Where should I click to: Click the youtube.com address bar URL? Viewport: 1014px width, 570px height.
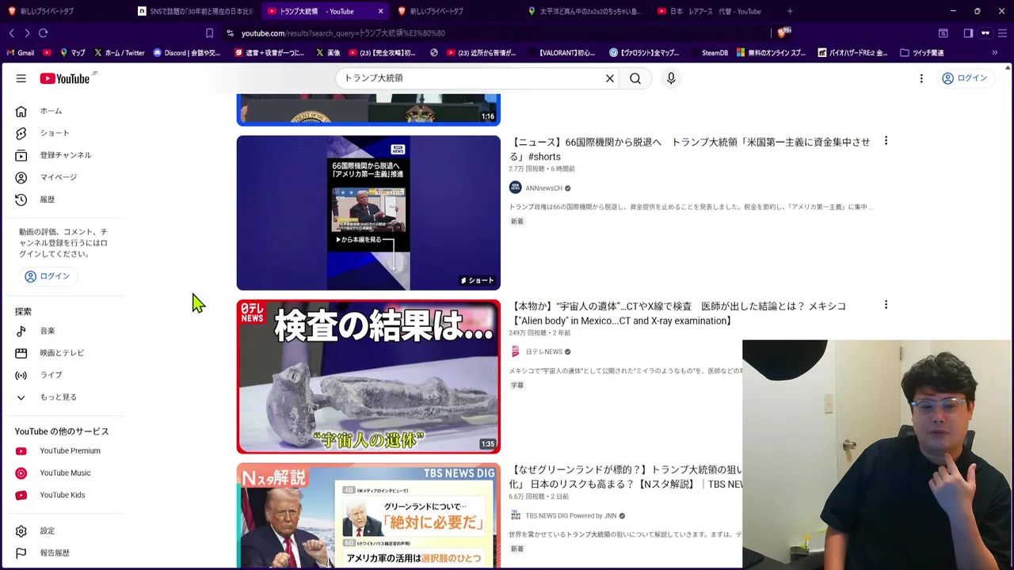click(343, 33)
